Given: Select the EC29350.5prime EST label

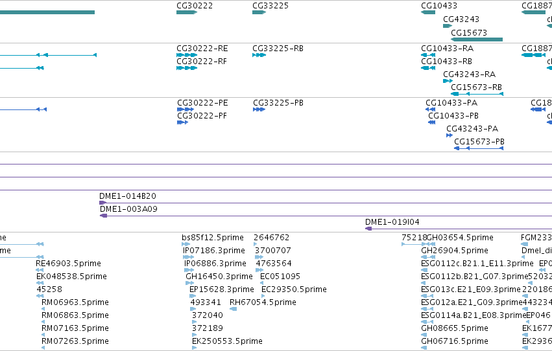Looking at the screenshot, I should (294, 289).
